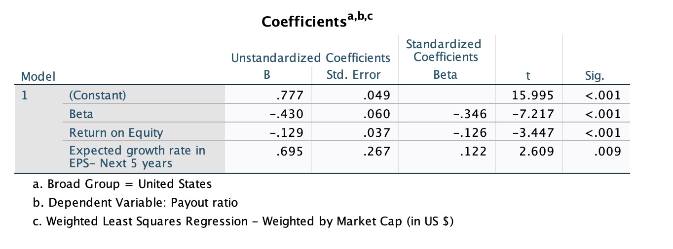This screenshot has height=249, width=673.
Task: Select the Model header label
Action: tap(38, 76)
